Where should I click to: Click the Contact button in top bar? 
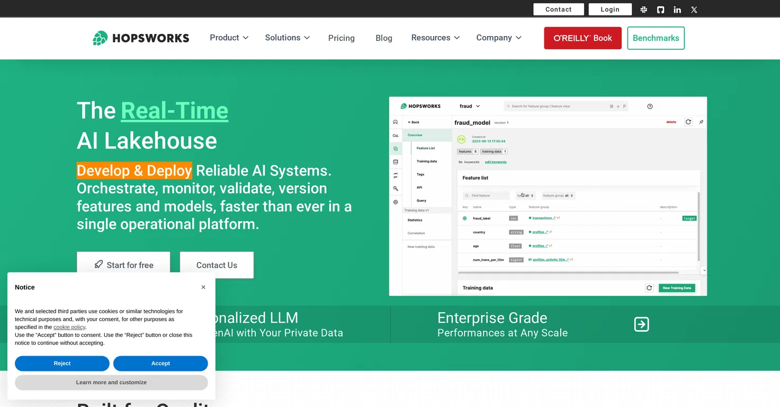(x=559, y=10)
